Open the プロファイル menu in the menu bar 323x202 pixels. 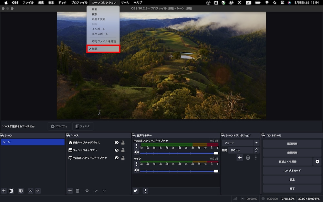coord(79,3)
